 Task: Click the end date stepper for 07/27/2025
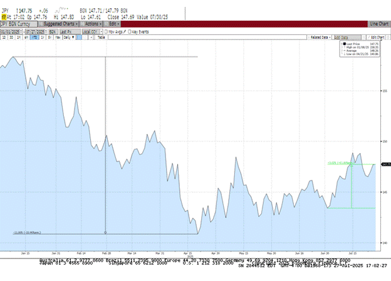point(46,32)
